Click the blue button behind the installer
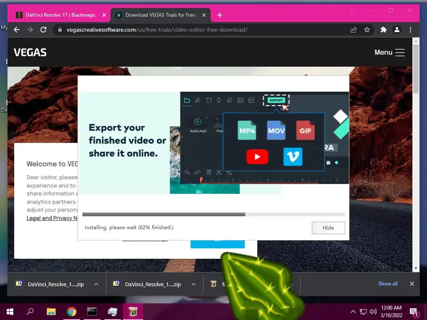 [217, 244]
